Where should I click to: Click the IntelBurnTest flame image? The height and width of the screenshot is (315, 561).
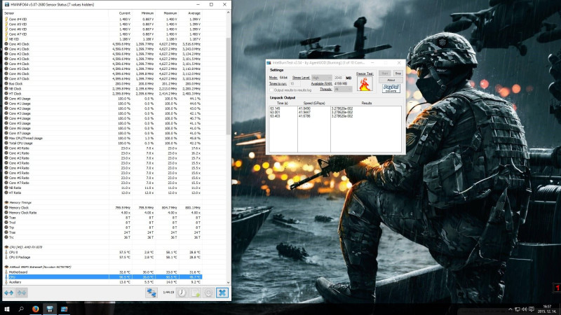pos(365,84)
